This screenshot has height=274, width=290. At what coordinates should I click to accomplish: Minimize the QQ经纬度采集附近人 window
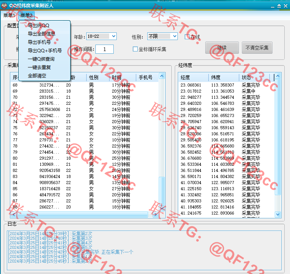pyautogui.click(x=272, y=6)
